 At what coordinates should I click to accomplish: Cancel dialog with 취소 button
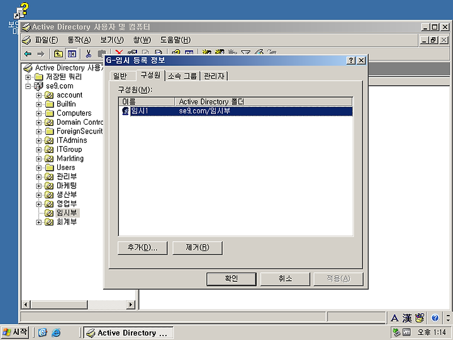pos(285,279)
